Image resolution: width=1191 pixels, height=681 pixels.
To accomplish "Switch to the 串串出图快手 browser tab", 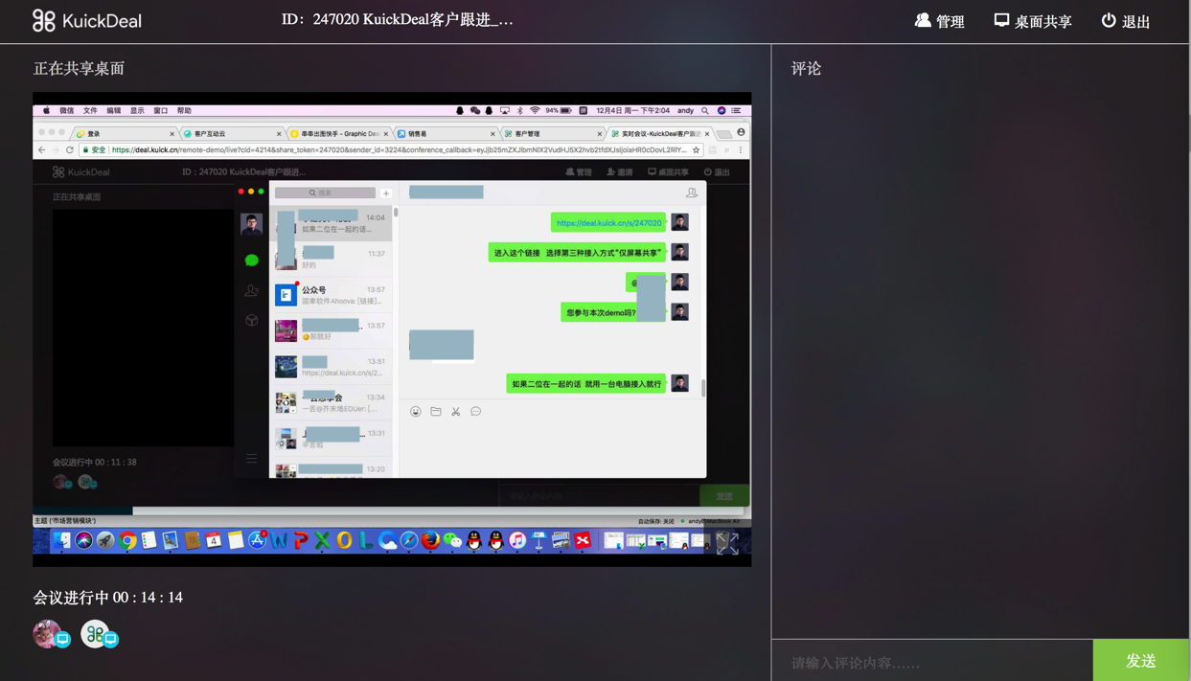I will [x=339, y=133].
